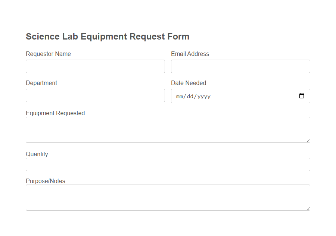Open the date picker calendar icon
336x236 pixels.
(302, 96)
